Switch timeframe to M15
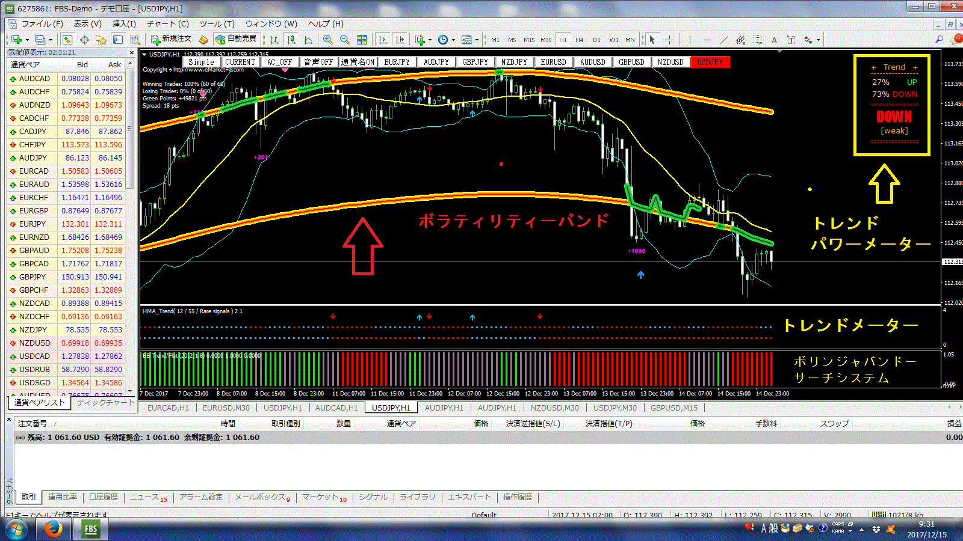The width and height of the screenshot is (963, 541). click(529, 40)
